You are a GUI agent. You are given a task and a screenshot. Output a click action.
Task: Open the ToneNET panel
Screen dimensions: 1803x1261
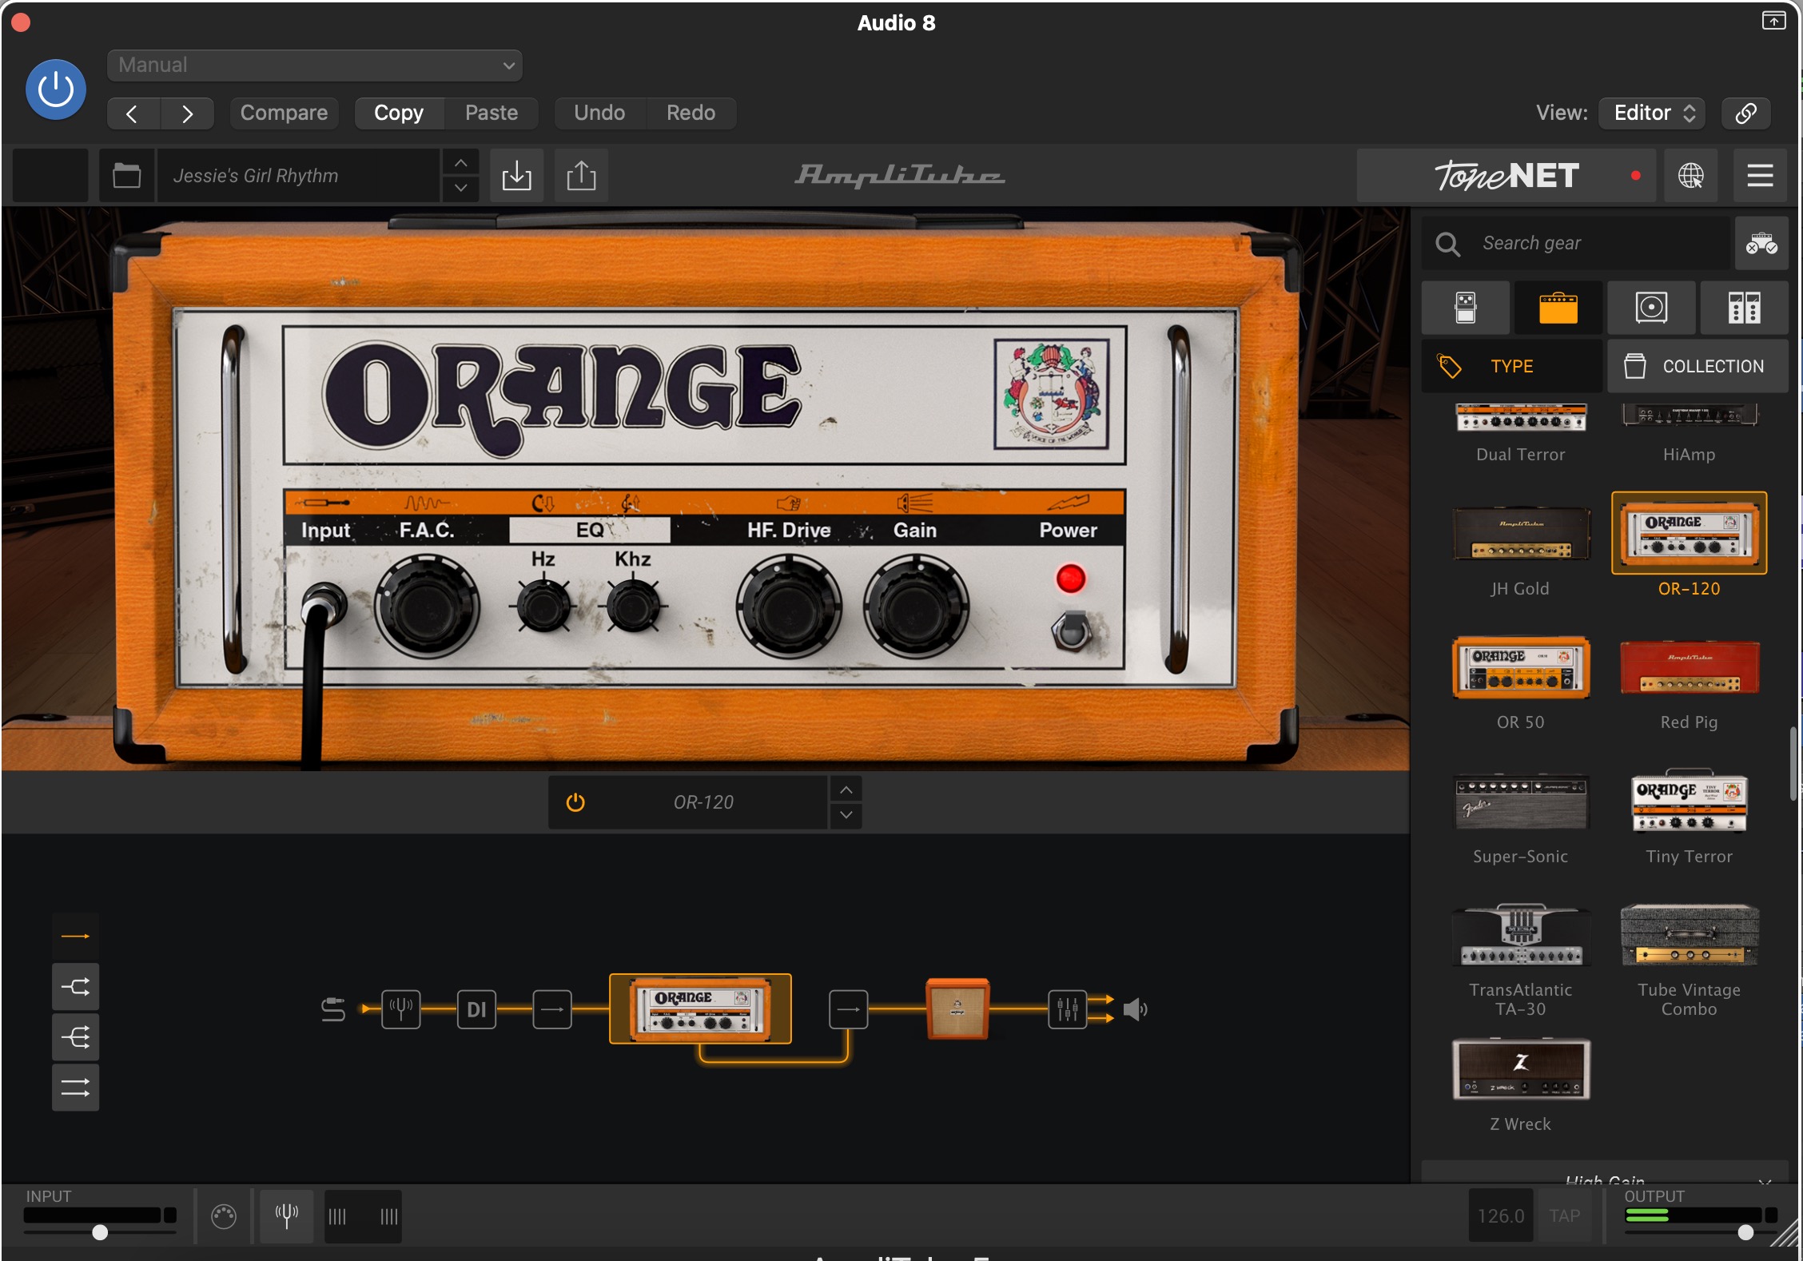coord(1506,175)
